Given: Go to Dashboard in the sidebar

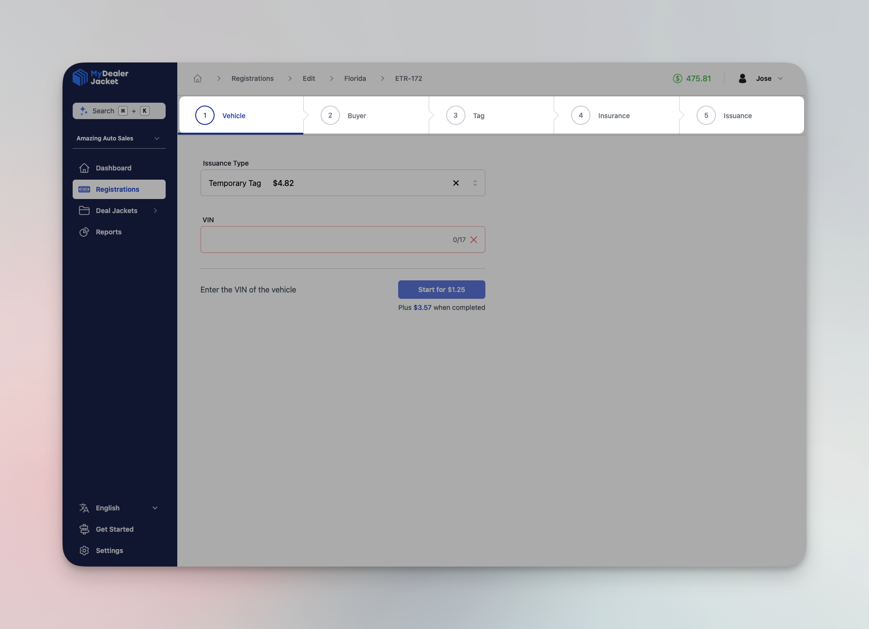Looking at the screenshot, I should (113, 168).
